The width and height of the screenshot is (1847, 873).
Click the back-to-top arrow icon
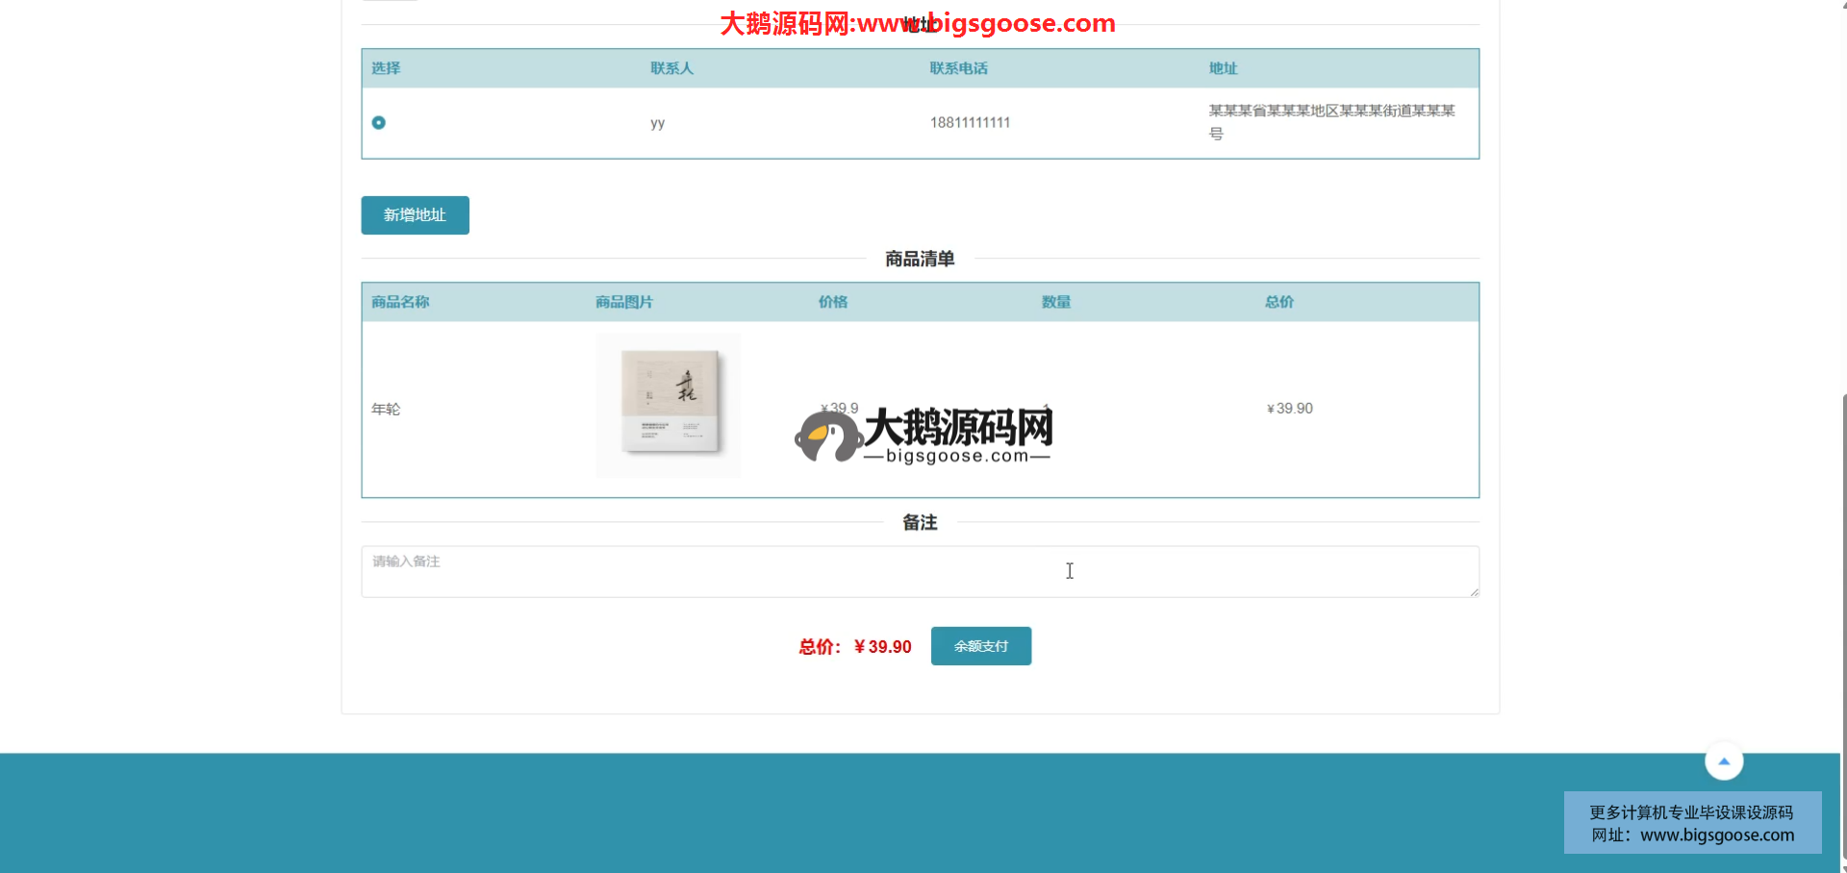pos(1724,761)
